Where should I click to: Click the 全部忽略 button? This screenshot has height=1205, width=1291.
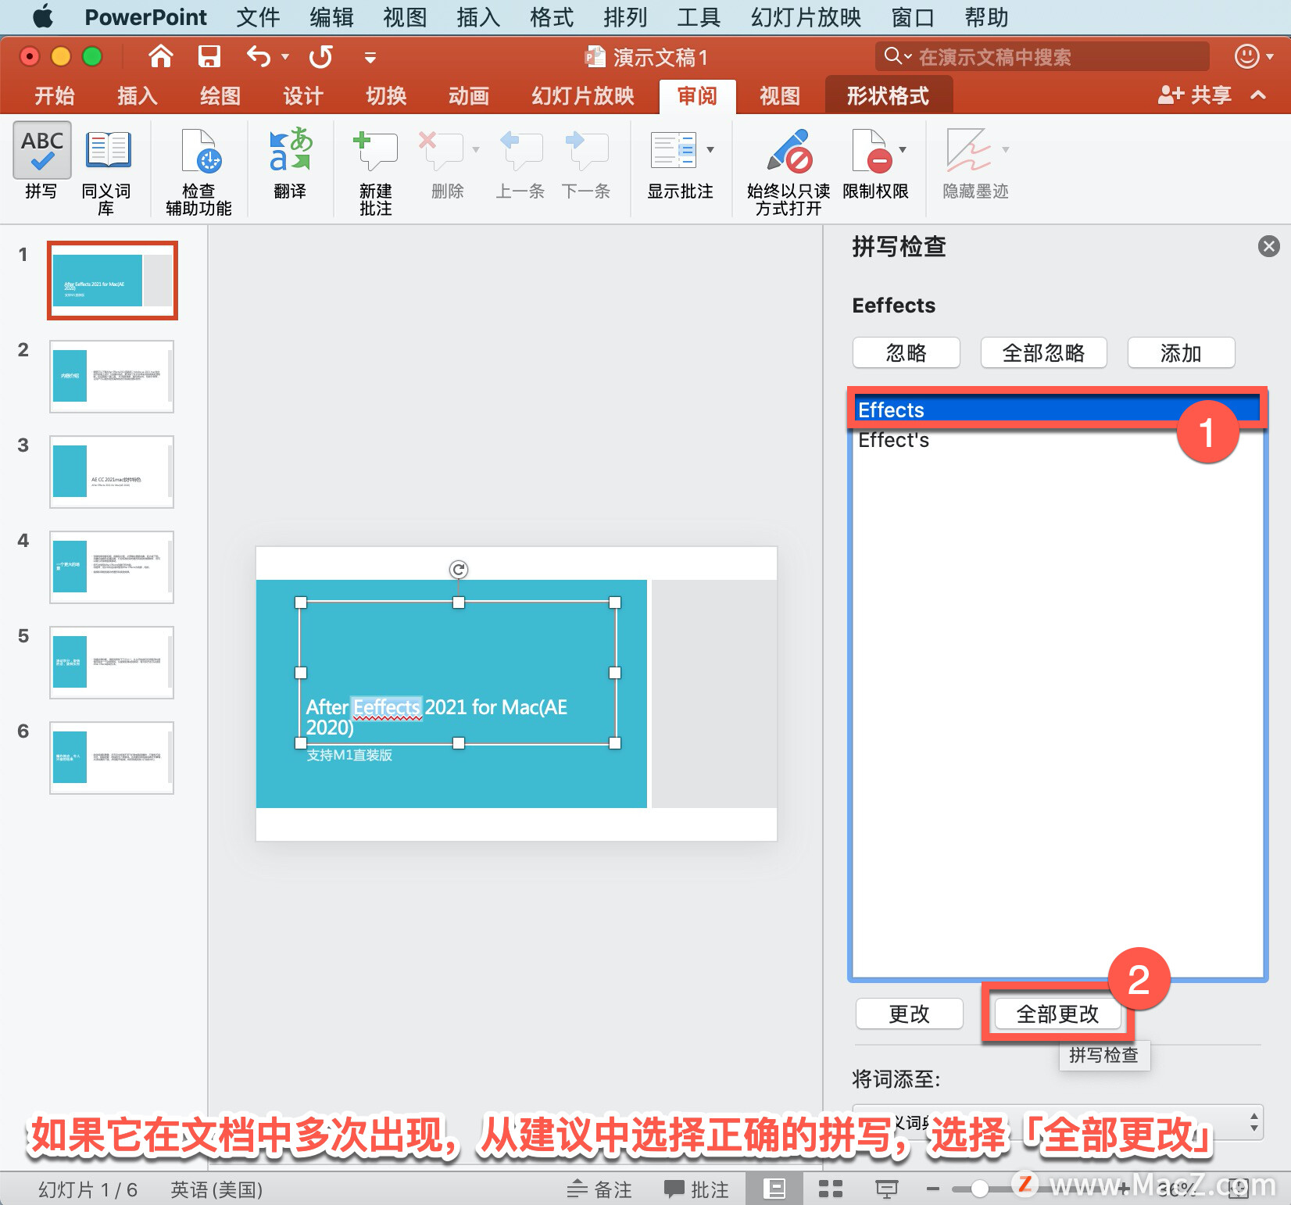point(1044,352)
